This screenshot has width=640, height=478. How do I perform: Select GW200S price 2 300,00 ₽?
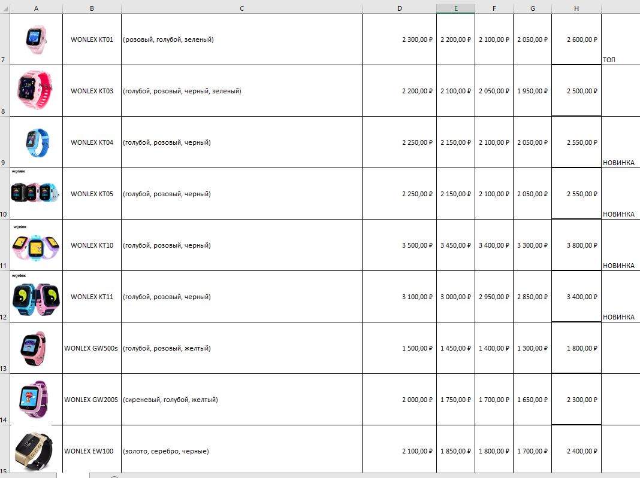pyautogui.click(x=576, y=400)
